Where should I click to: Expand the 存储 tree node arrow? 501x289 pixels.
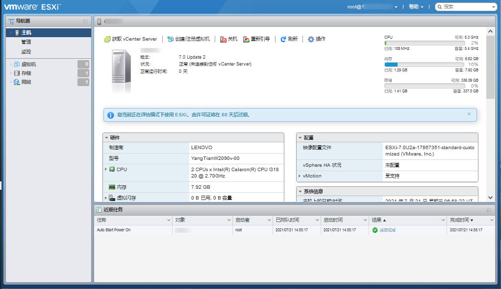[11, 73]
